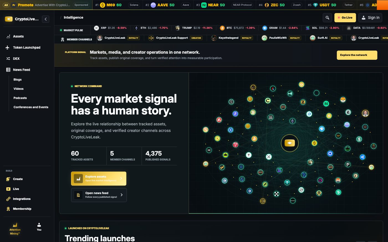Click the #1 M69 sponsored token
The width and height of the screenshot is (388, 242).
(x=117, y=5)
